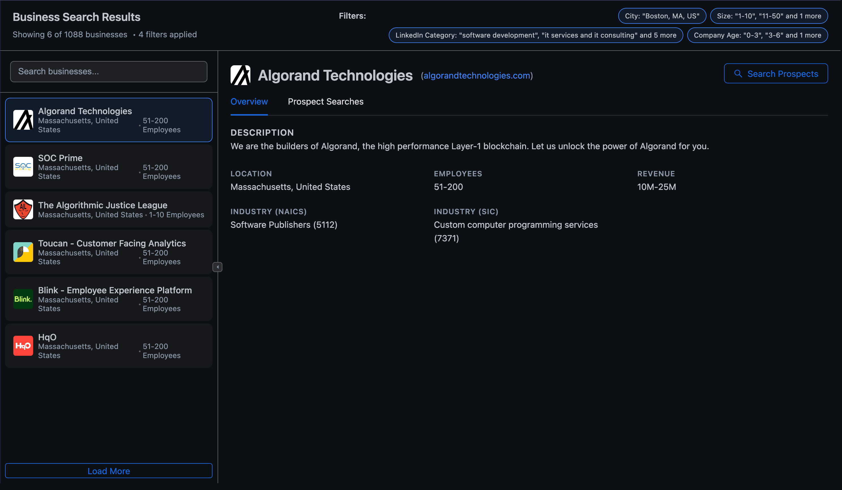This screenshot has height=490, width=842.
Task: Expand the Company Age filter chip
Action: (x=757, y=35)
